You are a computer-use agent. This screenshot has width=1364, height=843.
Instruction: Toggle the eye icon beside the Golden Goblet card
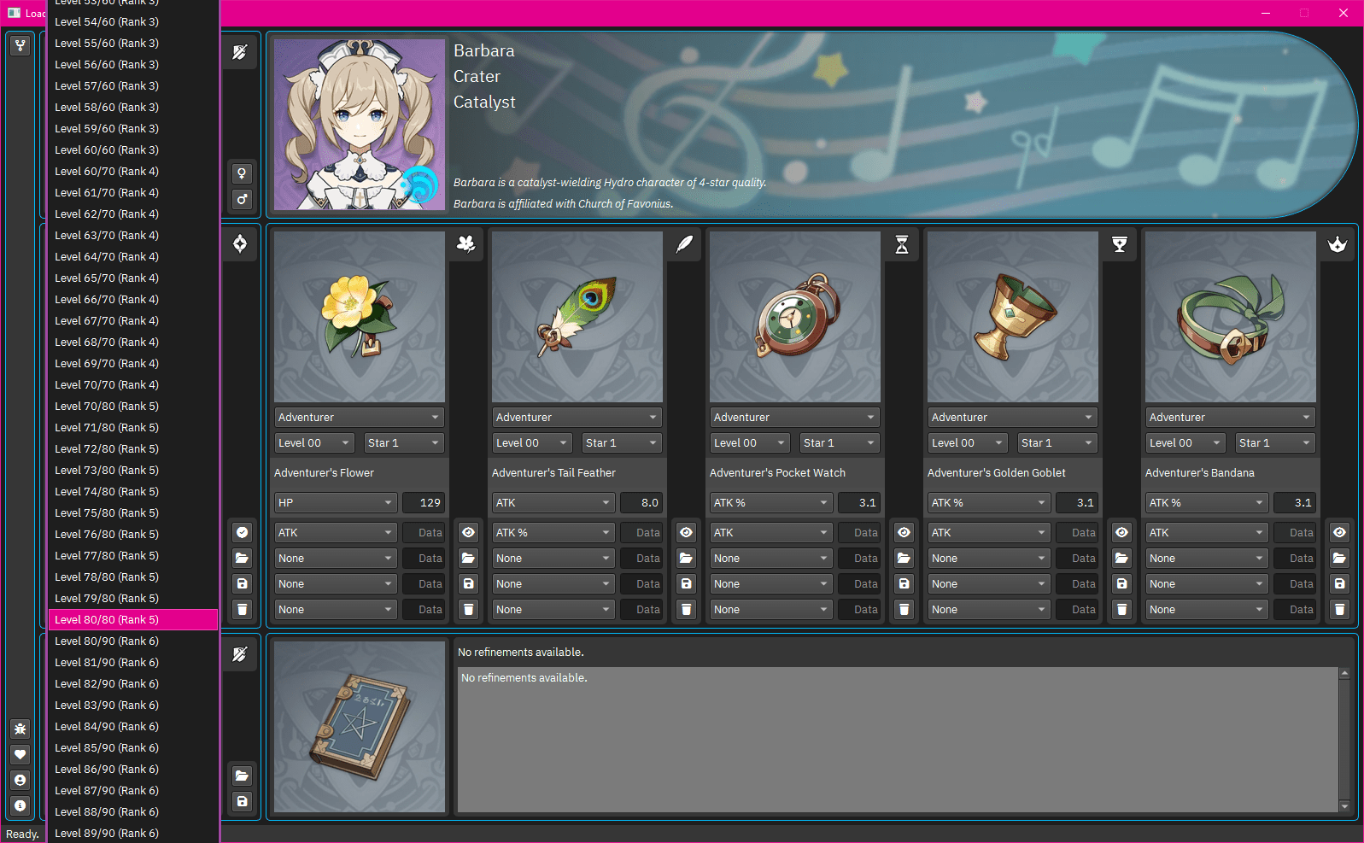click(904, 532)
